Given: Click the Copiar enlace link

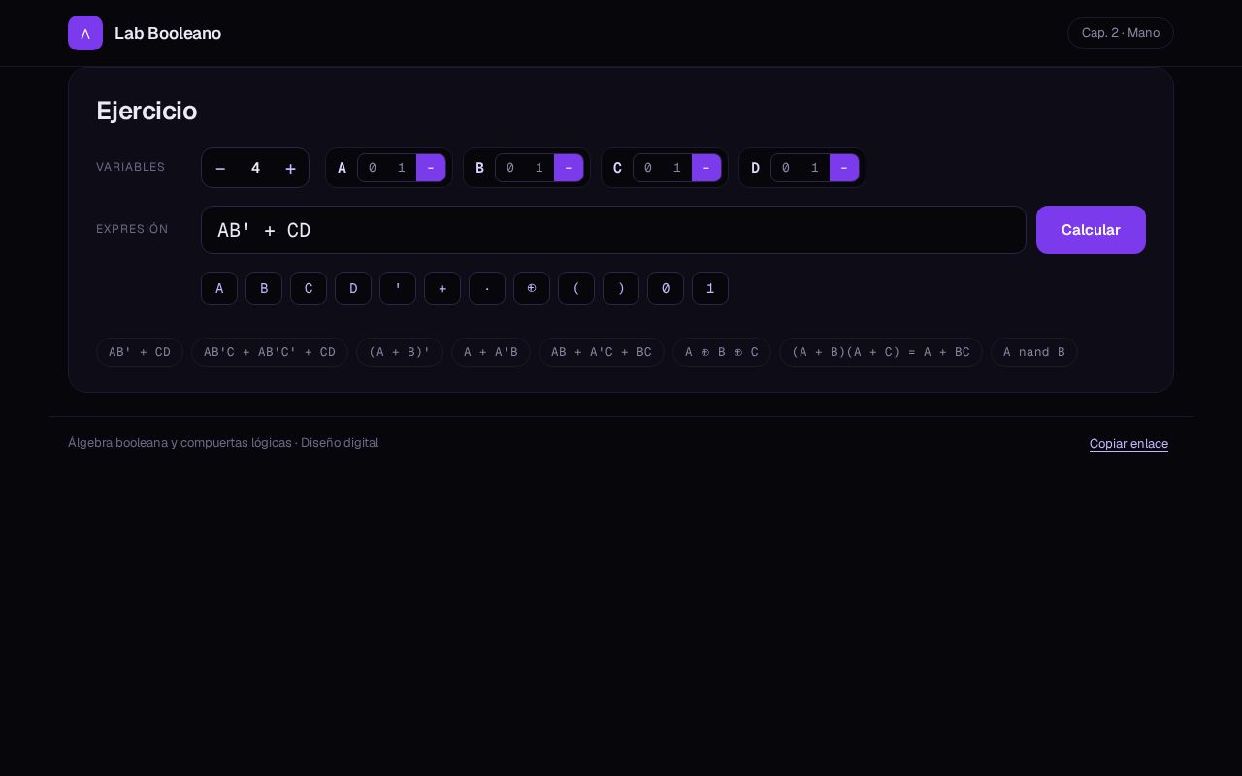Looking at the screenshot, I should pyautogui.click(x=1128, y=444).
